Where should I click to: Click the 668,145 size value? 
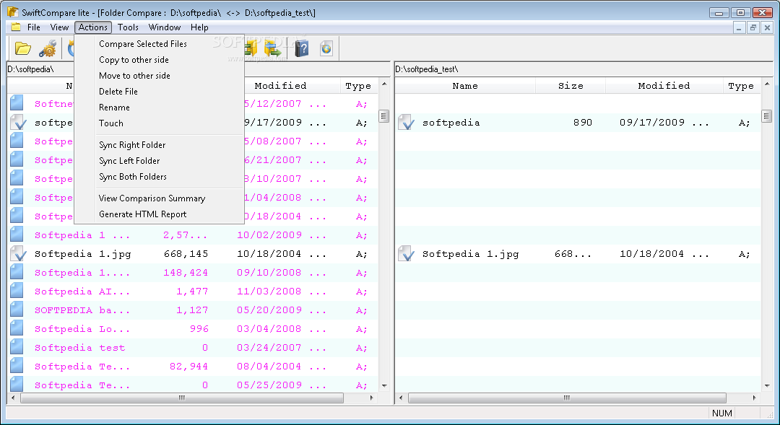186,254
